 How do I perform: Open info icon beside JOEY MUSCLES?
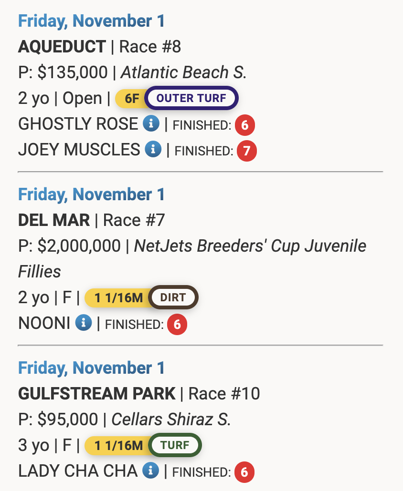click(x=153, y=150)
